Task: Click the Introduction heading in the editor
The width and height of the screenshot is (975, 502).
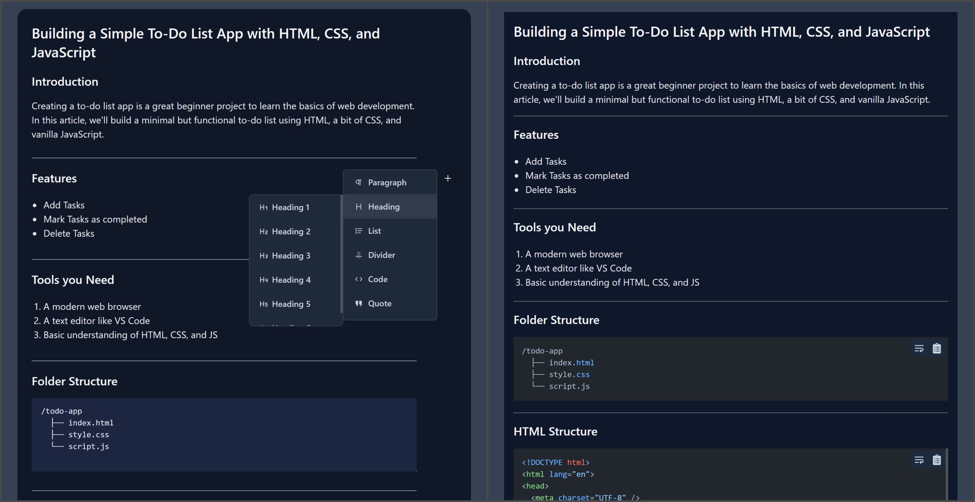Action: pyautogui.click(x=65, y=82)
